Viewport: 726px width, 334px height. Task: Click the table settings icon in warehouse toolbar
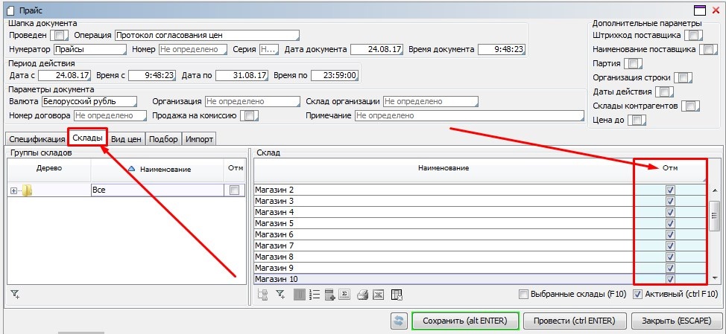(397, 295)
